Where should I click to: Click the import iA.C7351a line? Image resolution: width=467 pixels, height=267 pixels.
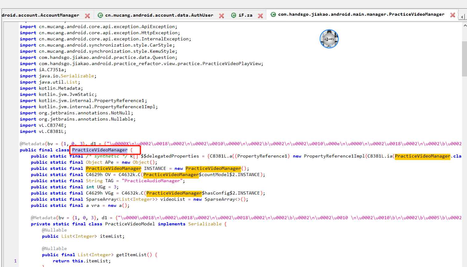(x=43, y=70)
